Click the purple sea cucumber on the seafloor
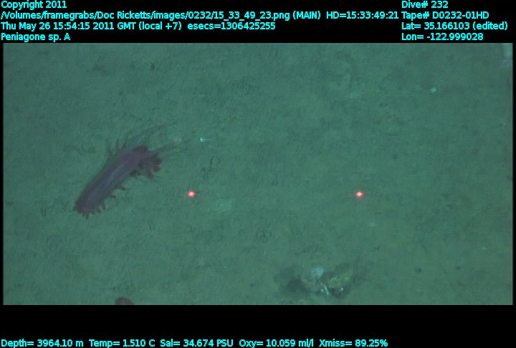Image resolution: width=516 pixels, height=348 pixels. tap(122, 171)
